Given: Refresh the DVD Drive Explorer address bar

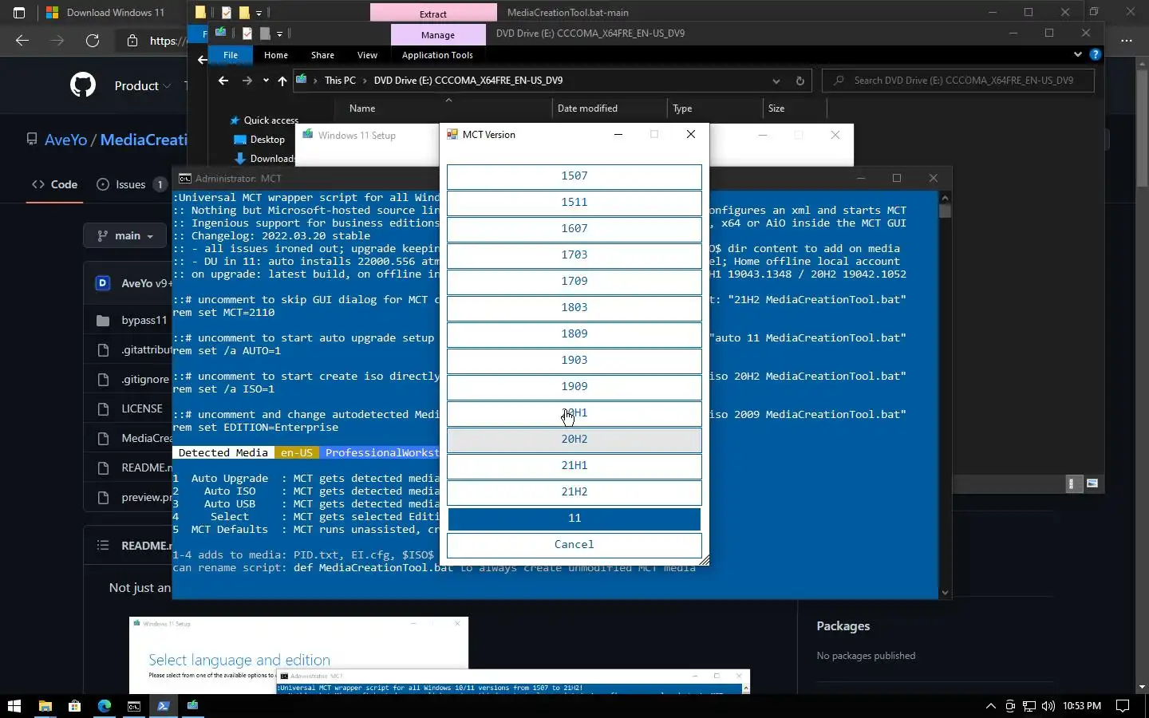Looking at the screenshot, I should tap(800, 81).
